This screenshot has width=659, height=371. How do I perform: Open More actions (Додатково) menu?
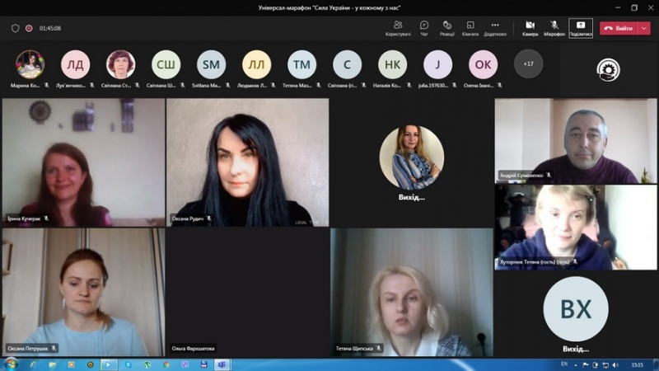pos(495,27)
